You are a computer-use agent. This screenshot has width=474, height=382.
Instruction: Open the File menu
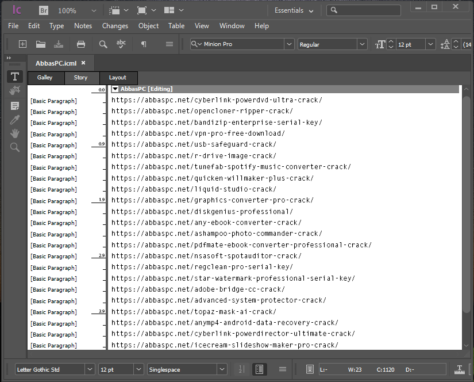pyautogui.click(x=13, y=26)
